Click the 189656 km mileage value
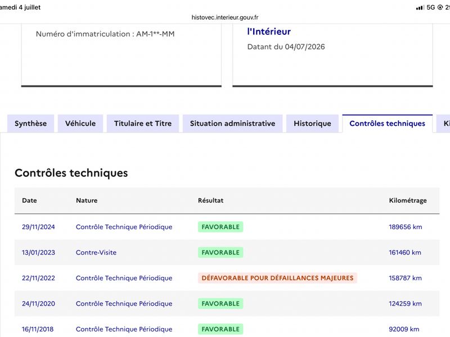Viewport: 450px width, 337px height. point(405,227)
